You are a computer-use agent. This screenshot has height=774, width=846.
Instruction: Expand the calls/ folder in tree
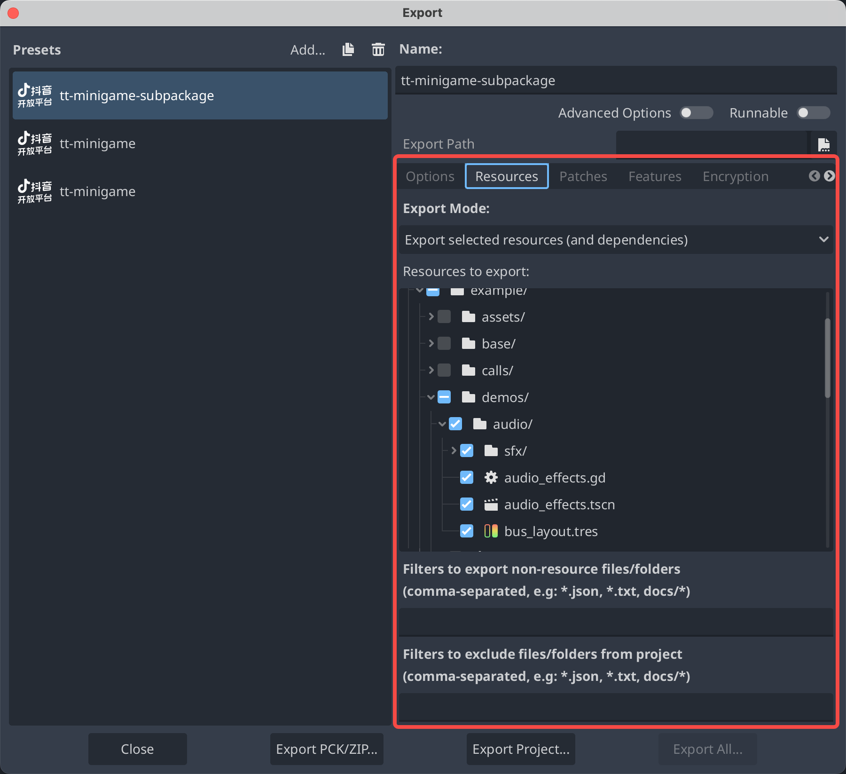point(431,371)
